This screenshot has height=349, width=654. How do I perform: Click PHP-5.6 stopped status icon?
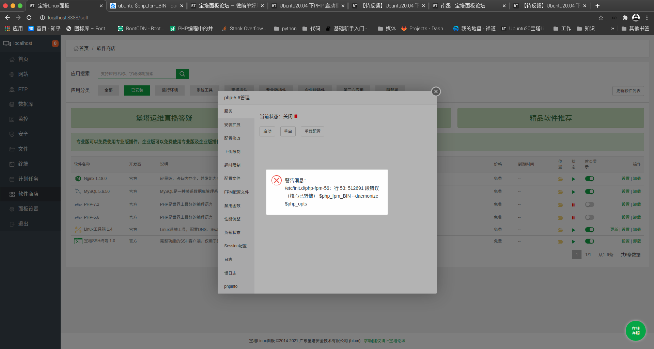573,218
